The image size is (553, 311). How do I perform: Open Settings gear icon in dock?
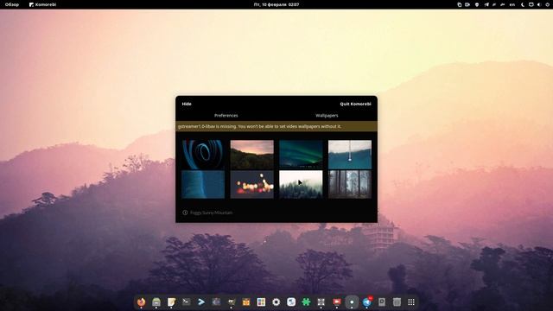[276, 301]
